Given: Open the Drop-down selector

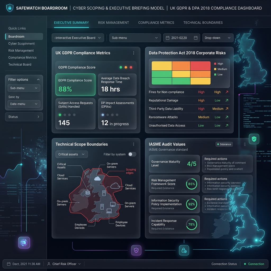Looking at the screenshot, I should 218,38.
